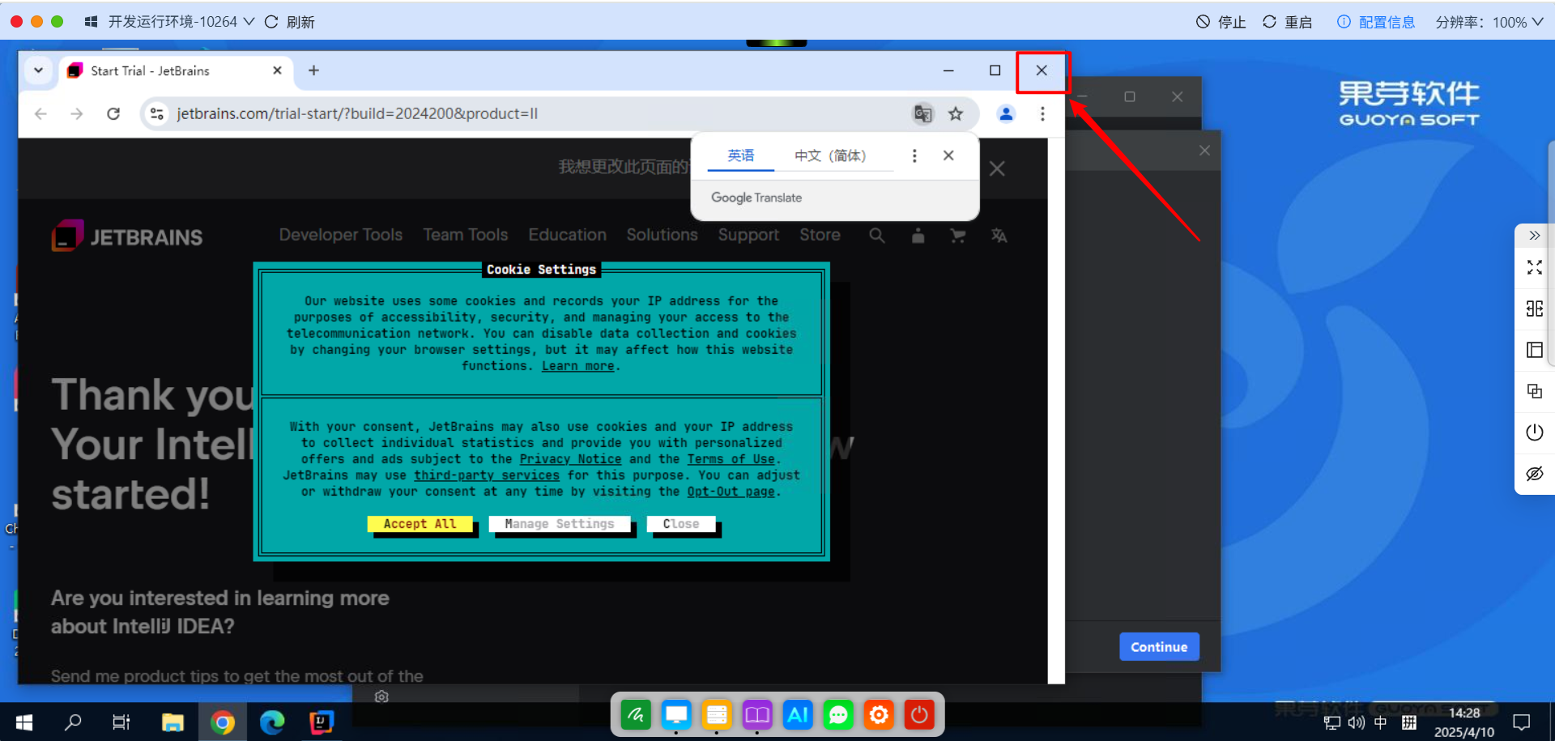Open the Opt-Out page link

pos(731,492)
